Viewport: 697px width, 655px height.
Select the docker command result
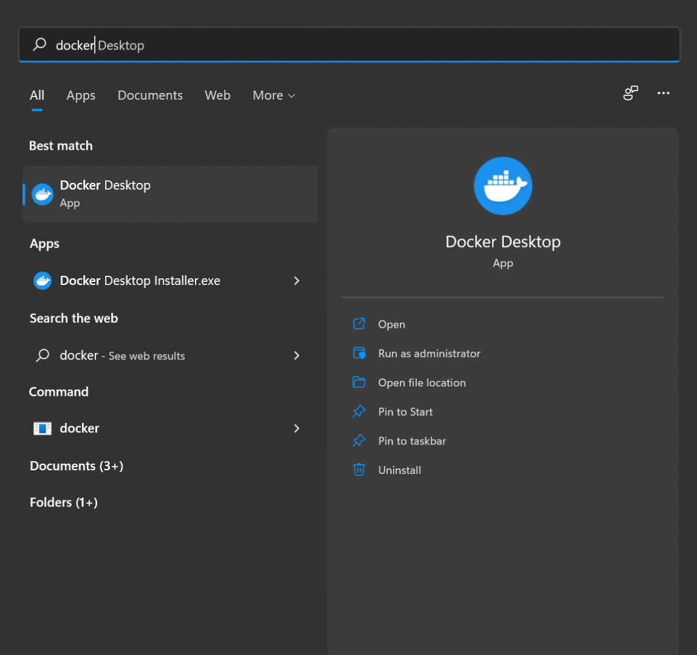coord(170,428)
